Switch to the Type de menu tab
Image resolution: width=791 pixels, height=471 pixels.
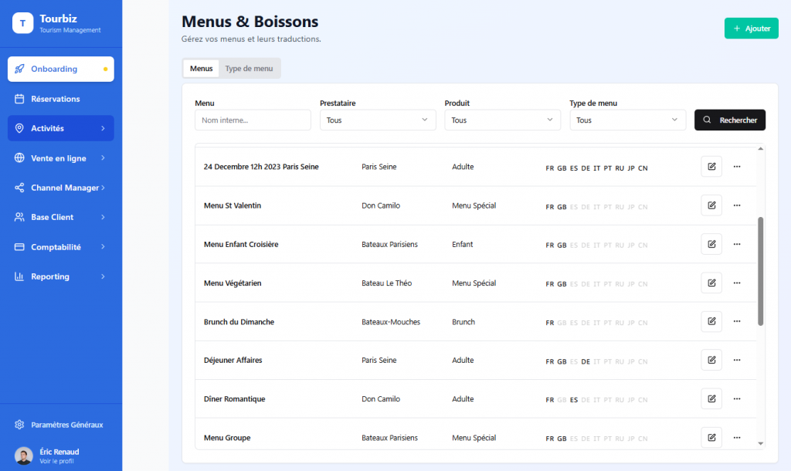[x=249, y=69]
